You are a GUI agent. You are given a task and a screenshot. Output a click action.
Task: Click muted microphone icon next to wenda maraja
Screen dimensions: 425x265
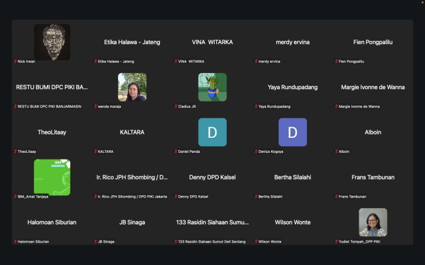[x=96, y=106]
